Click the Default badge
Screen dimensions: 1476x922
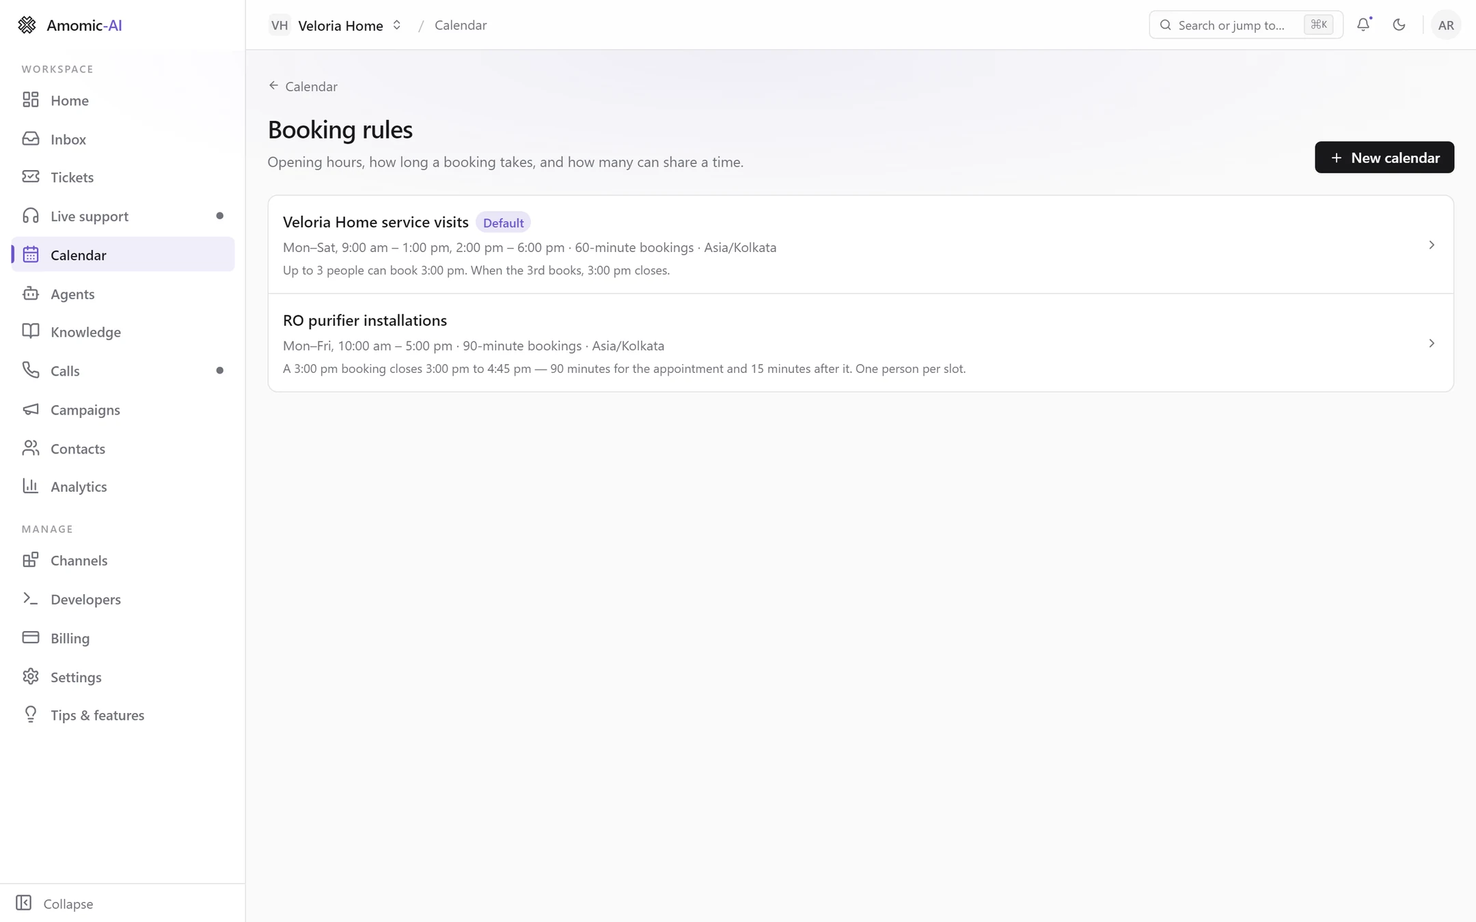[503, 223]
